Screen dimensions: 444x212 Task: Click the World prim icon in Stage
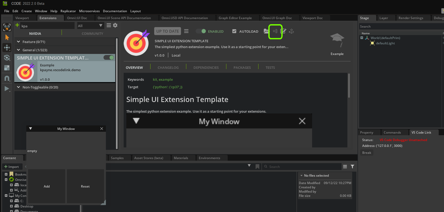coord(367,38)
